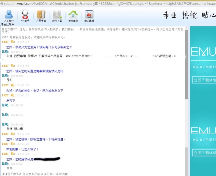The height and width of the screenshot is (176, 216).
Task: Click the reply 谢谢
Action: tap(10, 168)
